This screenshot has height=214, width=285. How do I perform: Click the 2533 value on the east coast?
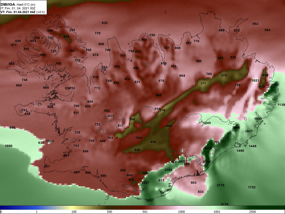(x=275, y=85)
